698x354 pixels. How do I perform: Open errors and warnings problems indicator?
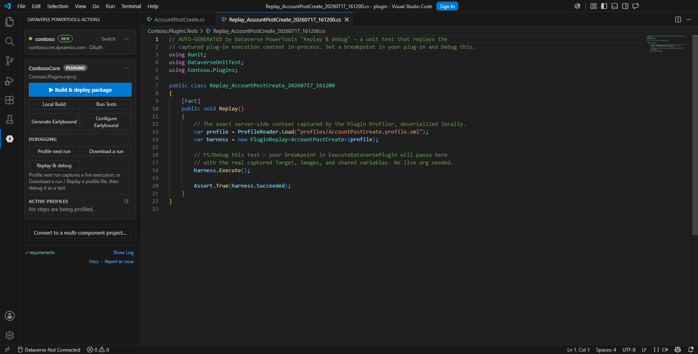tap(98, 350)
